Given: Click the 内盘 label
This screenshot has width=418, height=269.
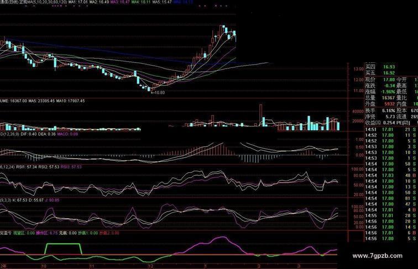Looking at the screenshot, I should (402, 104).
